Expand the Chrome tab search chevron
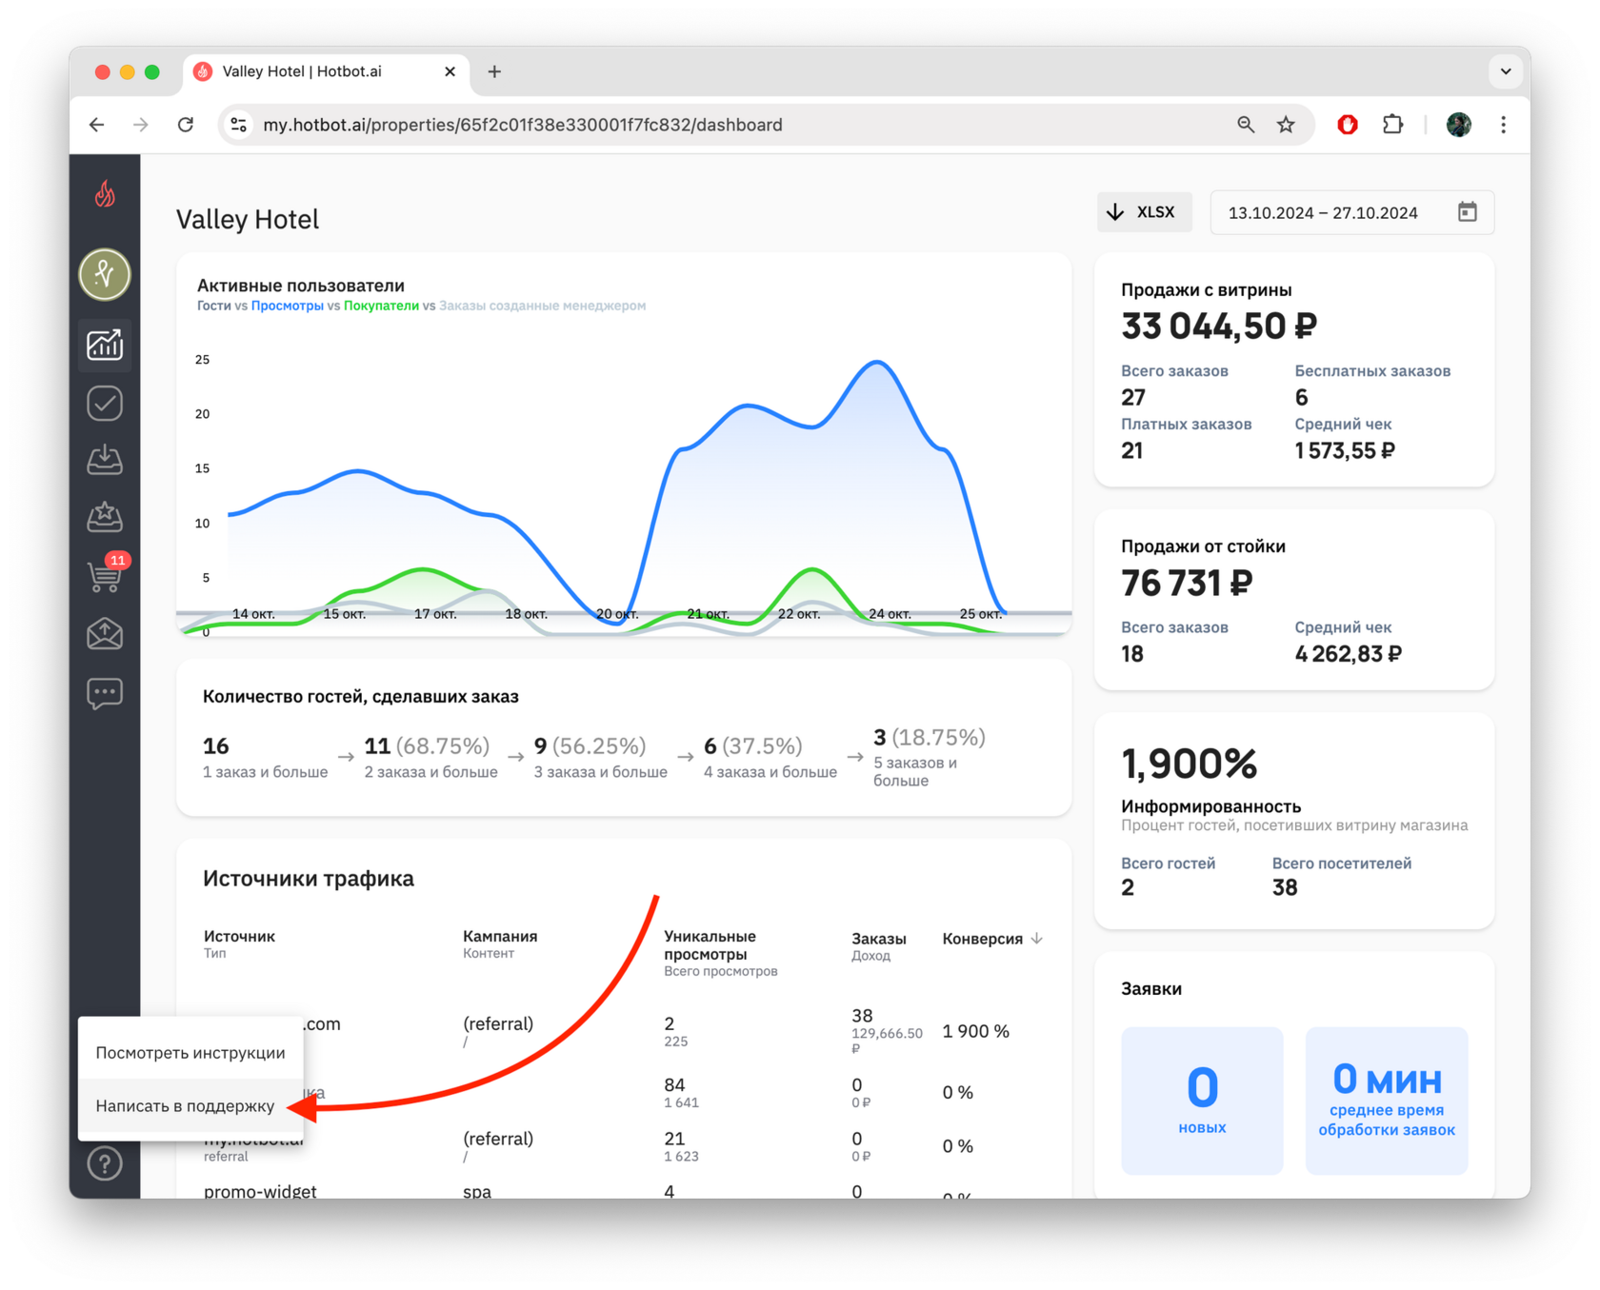The height and width of the screenshot is (1290, 1600). [1506, 71]
